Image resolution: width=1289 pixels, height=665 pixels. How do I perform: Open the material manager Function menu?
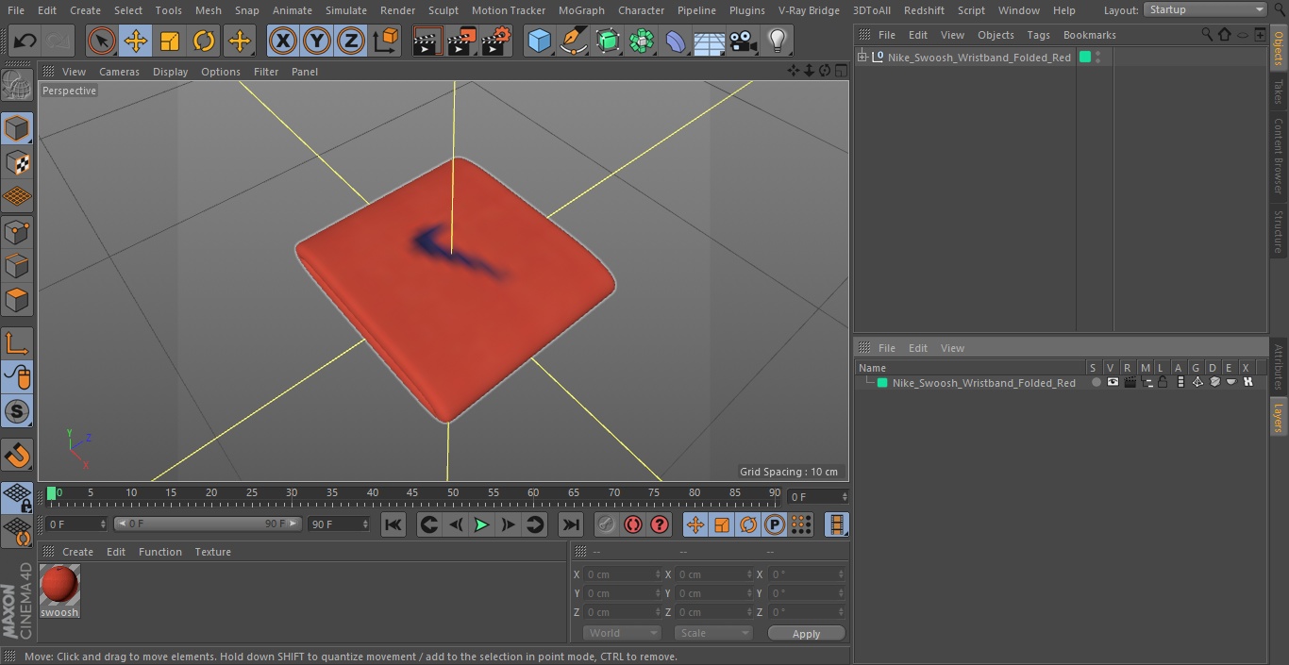pos(160,552)
